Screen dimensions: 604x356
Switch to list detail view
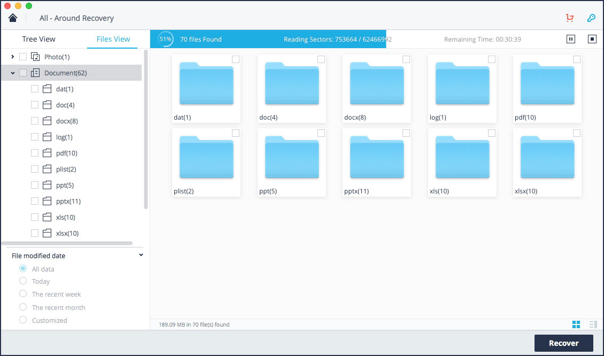(x=593, y=324)
